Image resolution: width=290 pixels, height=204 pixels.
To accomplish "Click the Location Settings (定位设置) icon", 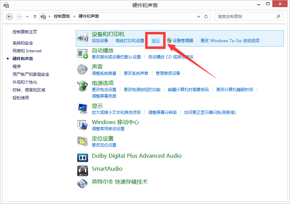I will click(x=83, y=141).
